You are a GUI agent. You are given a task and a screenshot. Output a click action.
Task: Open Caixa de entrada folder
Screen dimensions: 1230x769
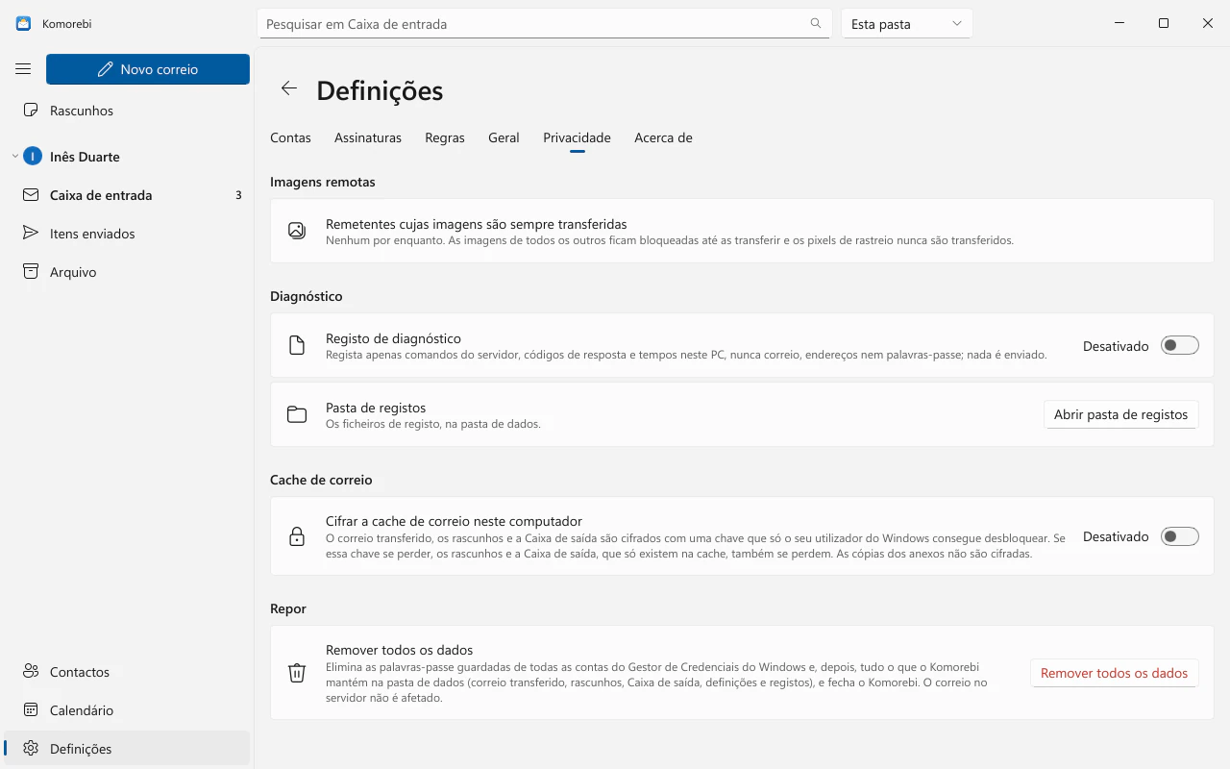(x=127, y=195)
